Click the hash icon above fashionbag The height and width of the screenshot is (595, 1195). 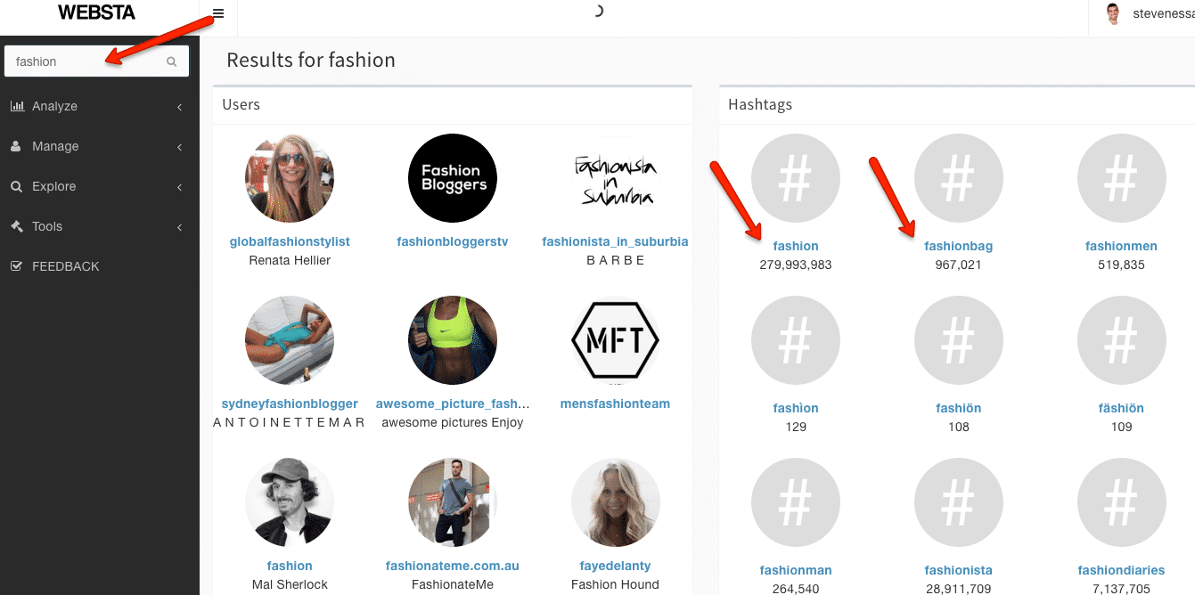click(959, 180)
